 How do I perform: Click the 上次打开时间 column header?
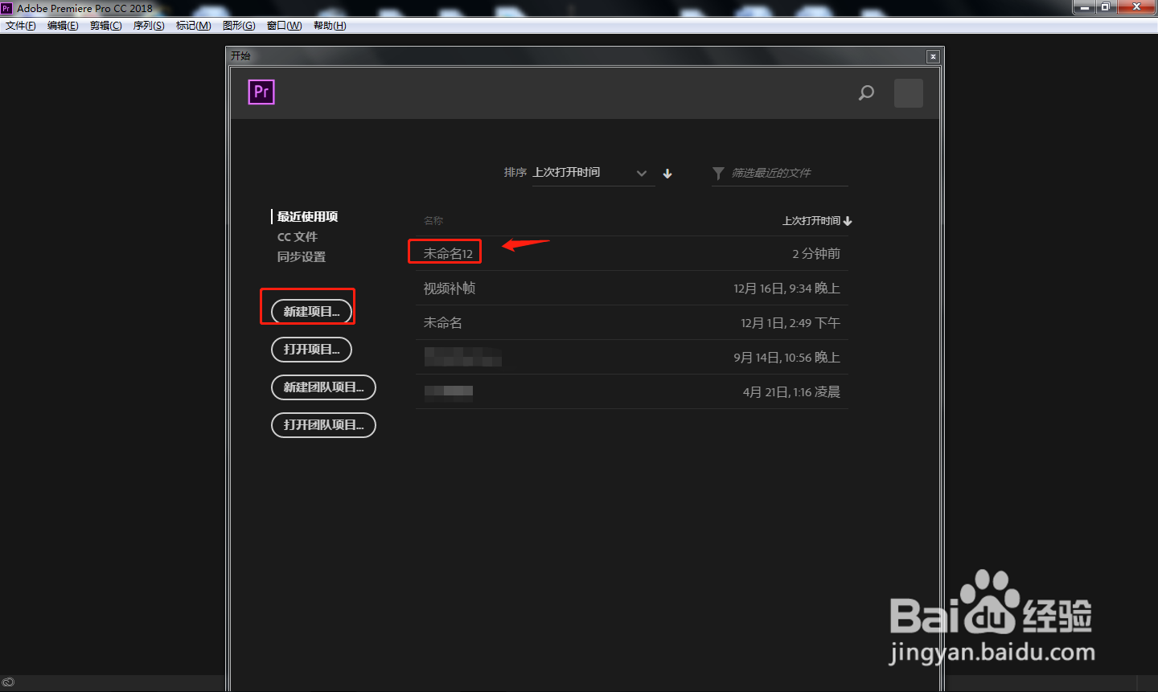click(817, 221)
